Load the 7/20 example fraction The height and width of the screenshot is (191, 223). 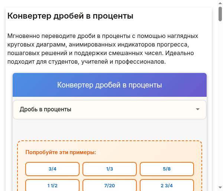pyautogui.click(x=109, y=185)
